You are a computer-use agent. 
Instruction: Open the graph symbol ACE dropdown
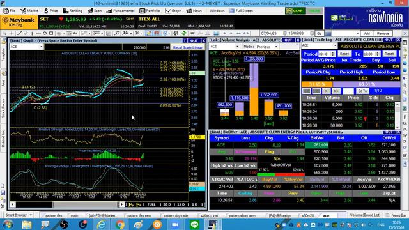(41, 47)
